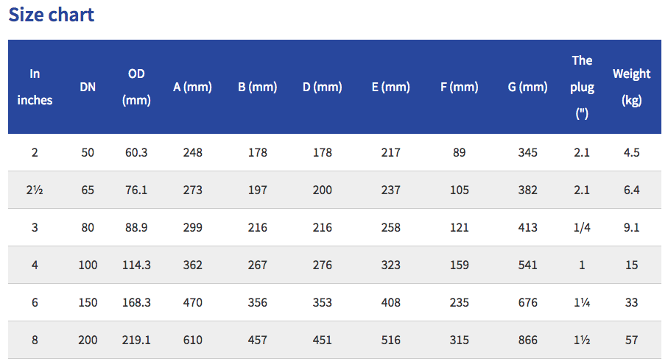
Task: Click the D (mm) column header
Action: pos(322,87)
